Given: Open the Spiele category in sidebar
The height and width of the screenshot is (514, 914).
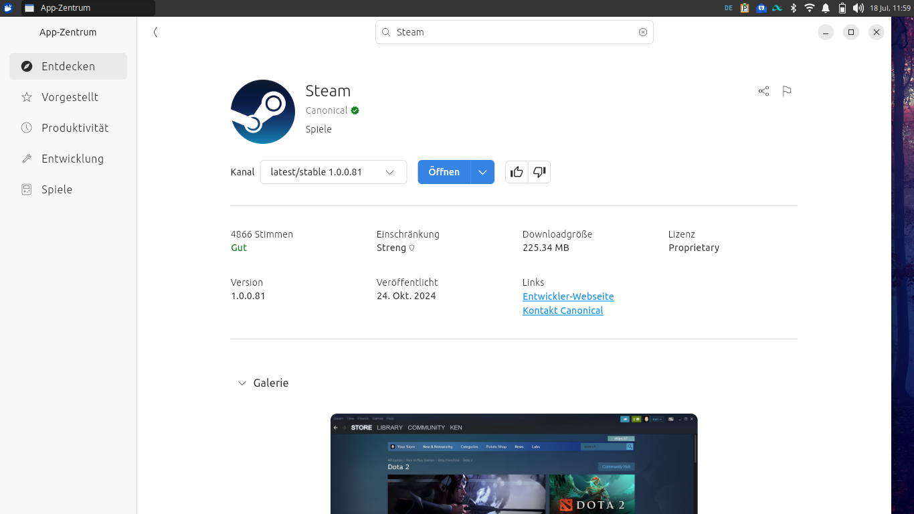Looking at the screenshot, I should (x=68, y=189).
